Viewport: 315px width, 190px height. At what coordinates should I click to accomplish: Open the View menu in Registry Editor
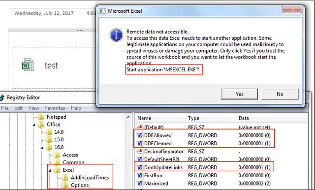pyautogui.click(x=34, y=108)
